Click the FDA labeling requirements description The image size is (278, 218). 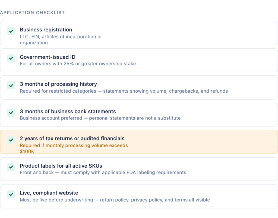[x=103, y=173]
